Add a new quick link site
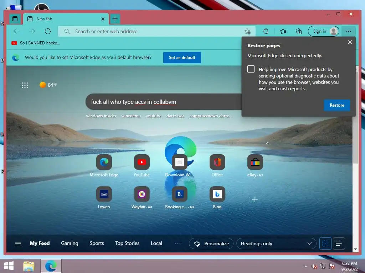The height and width of the screenshot is (273, 365). coord(255,199)
